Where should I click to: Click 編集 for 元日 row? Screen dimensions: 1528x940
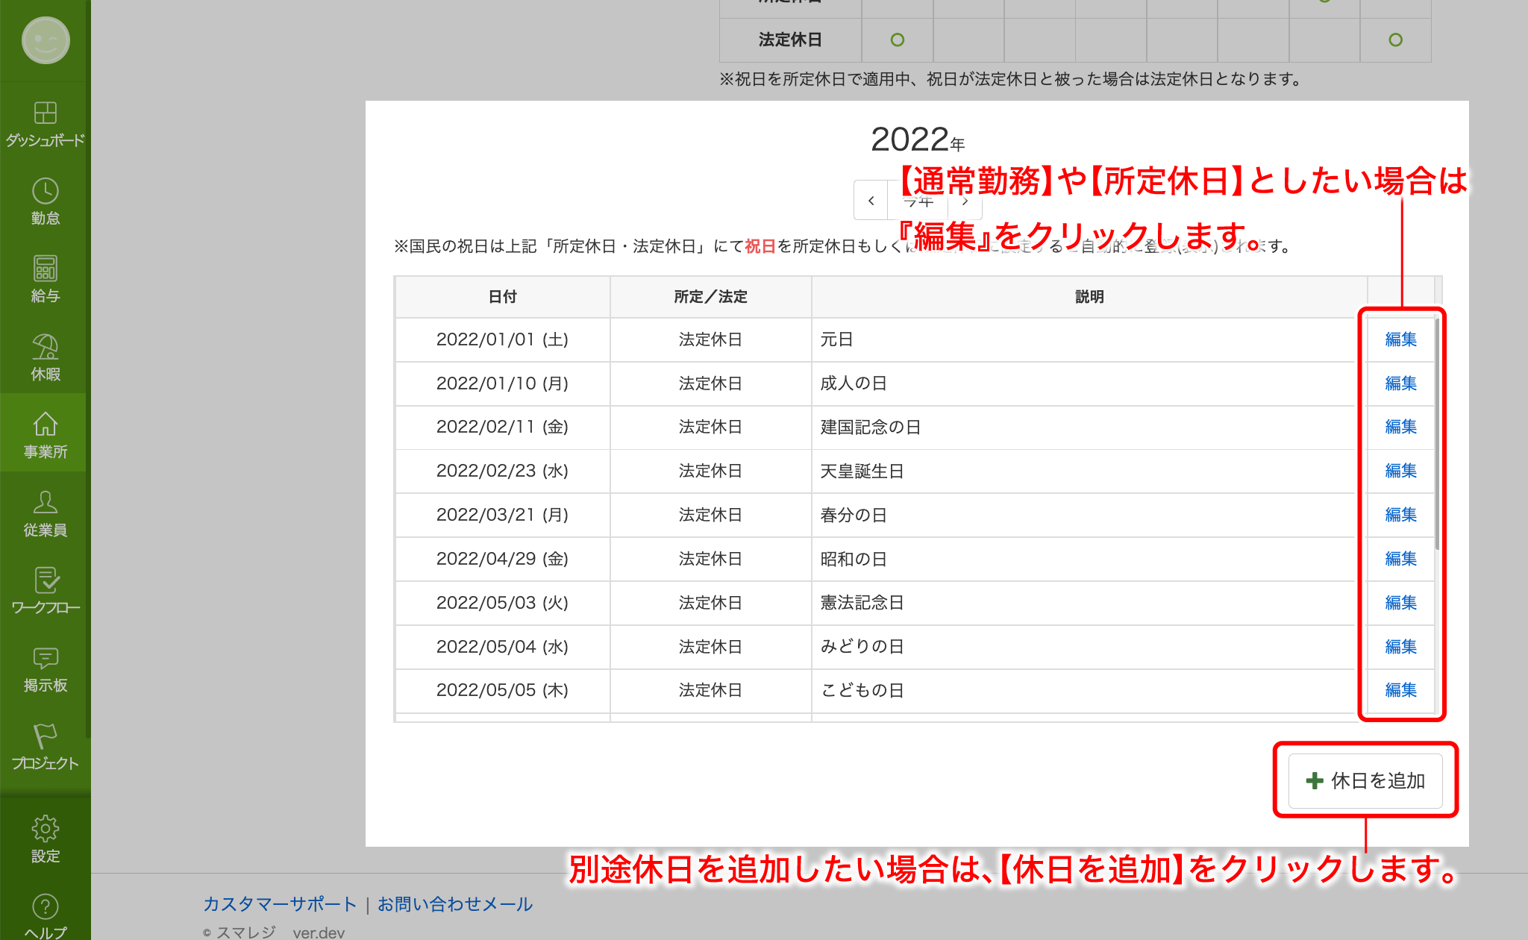1400,339
